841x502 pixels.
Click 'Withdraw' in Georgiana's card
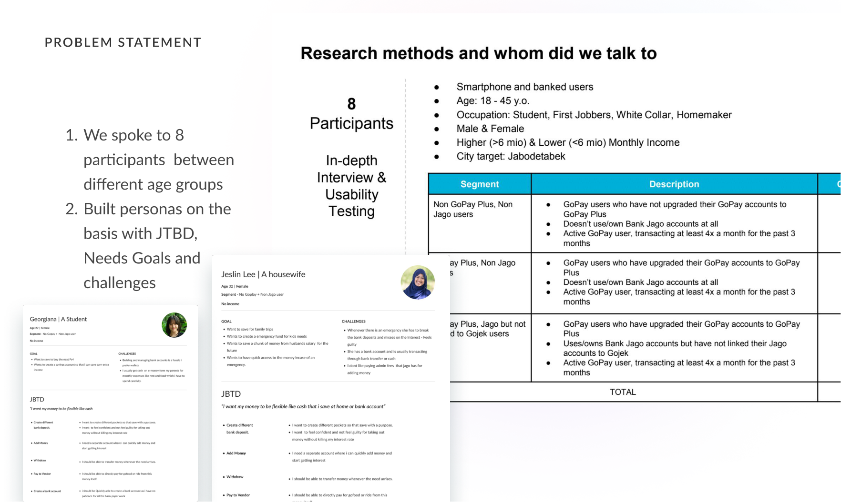pos(40,461)
